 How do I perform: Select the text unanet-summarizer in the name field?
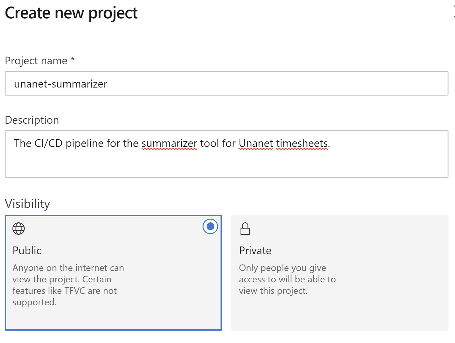(x=61, y=84)
